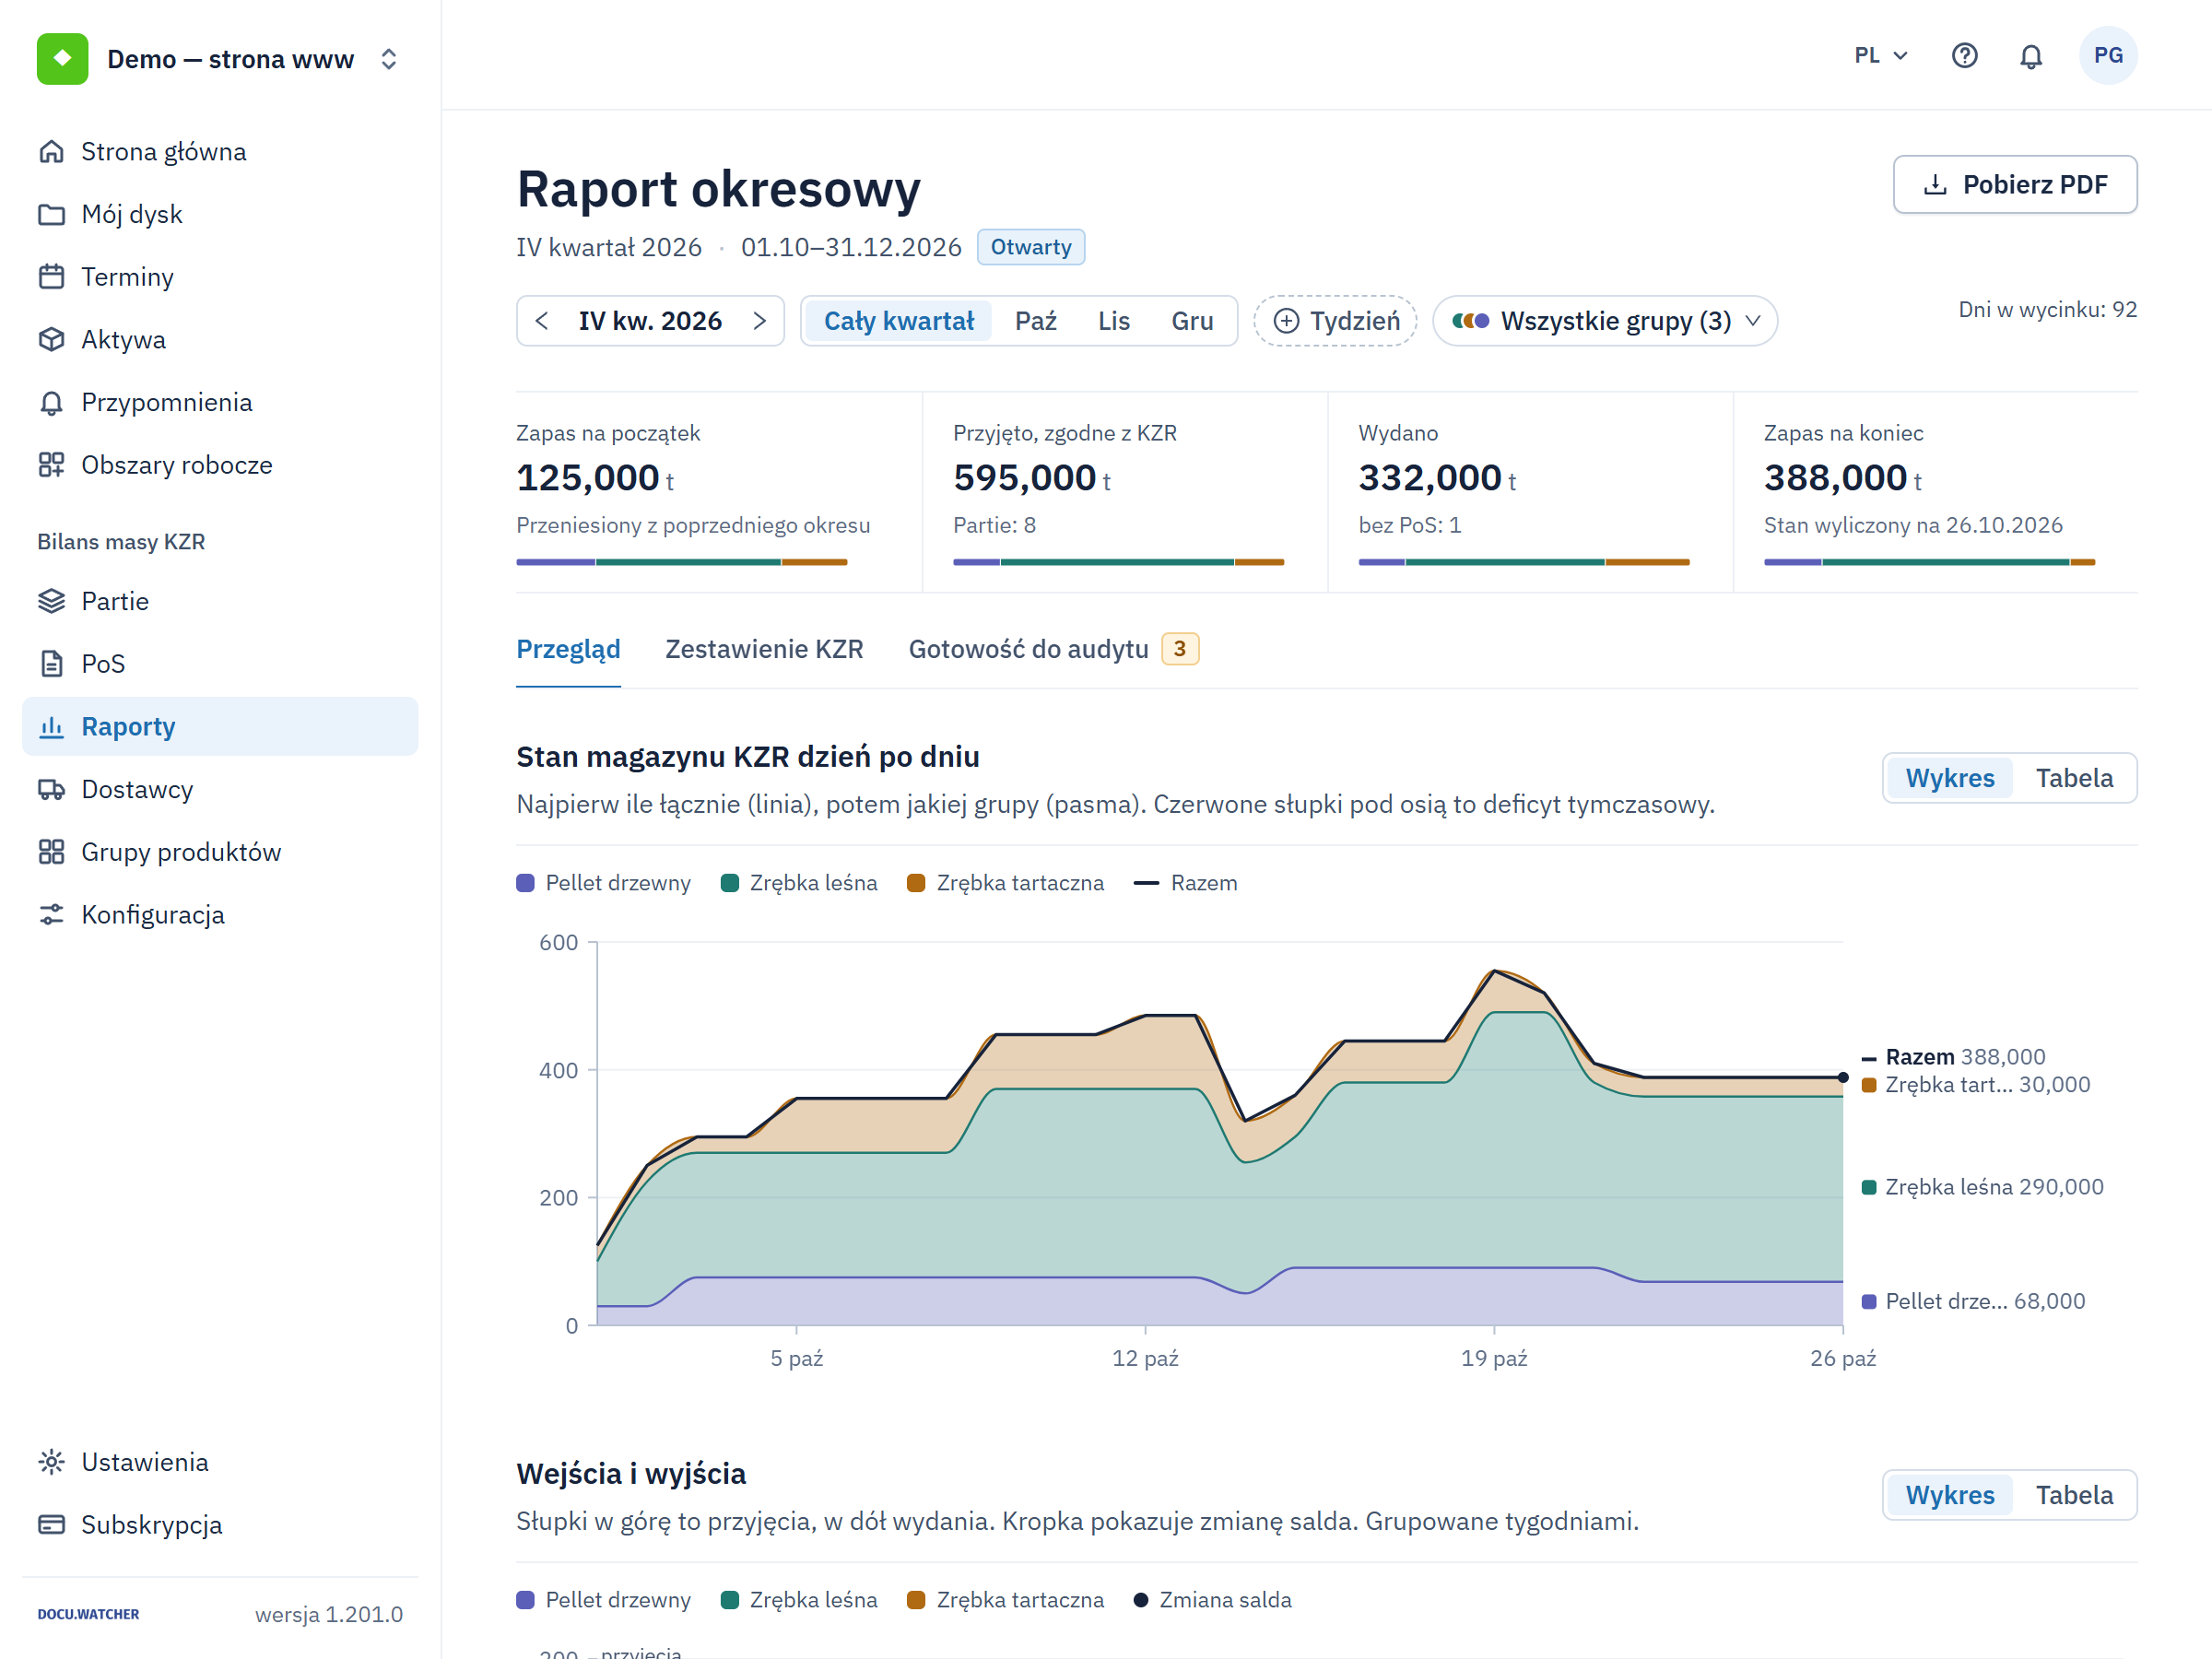Switch Wejścia i wyjścia view to Tabela

point(2074,1495)
